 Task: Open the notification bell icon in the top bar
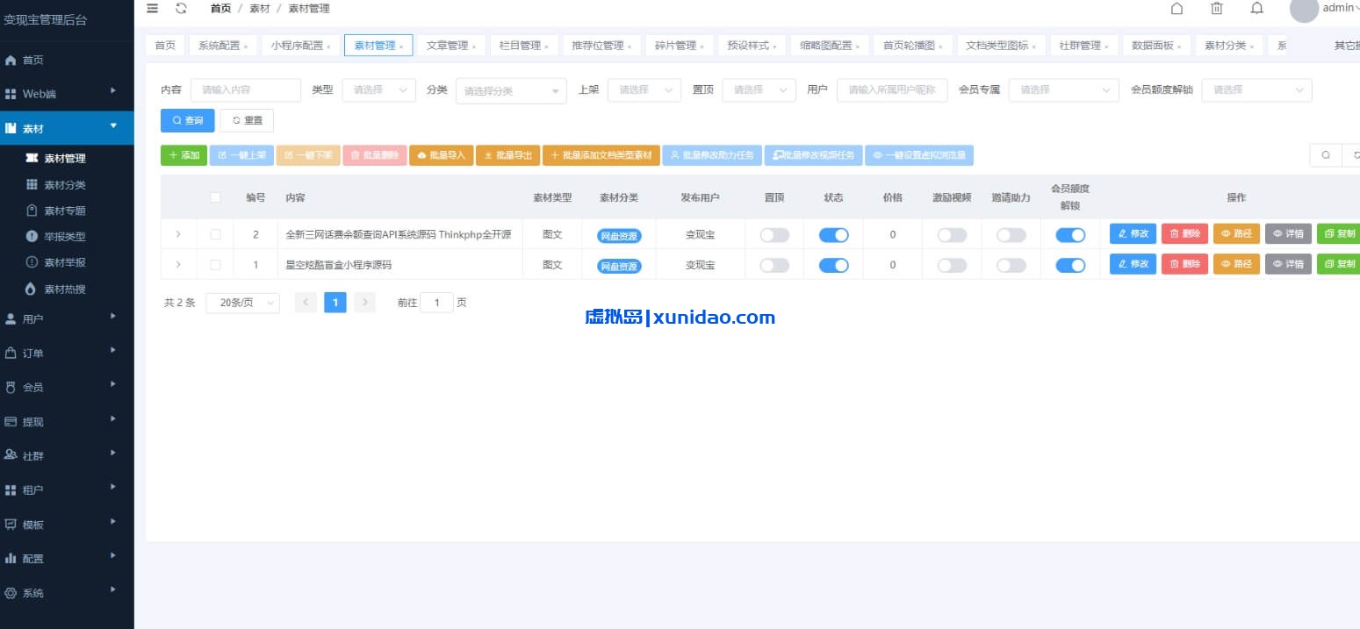[1256, 8]
